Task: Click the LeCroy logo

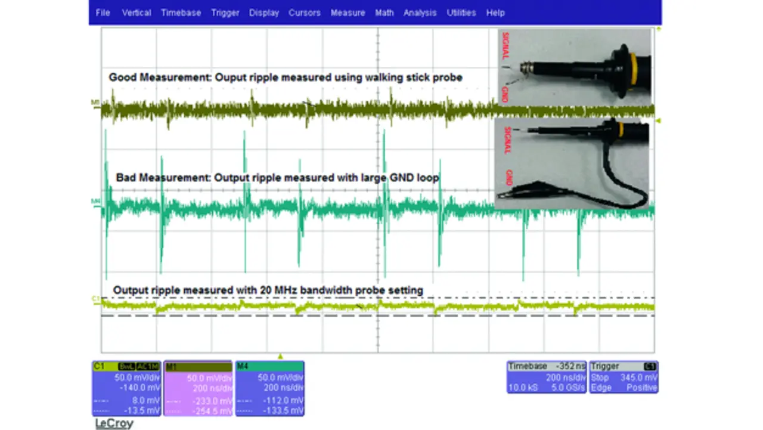Action: click(114, 423)
